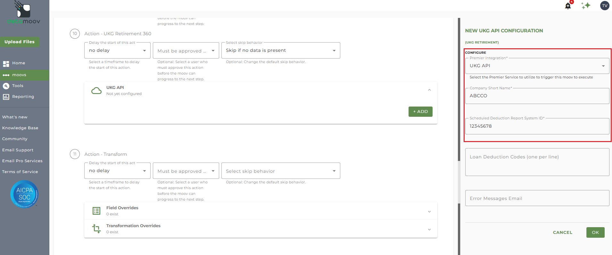Open step 11 delay start dropdown
The image size is (612, 255).
[x=117, y=171]
